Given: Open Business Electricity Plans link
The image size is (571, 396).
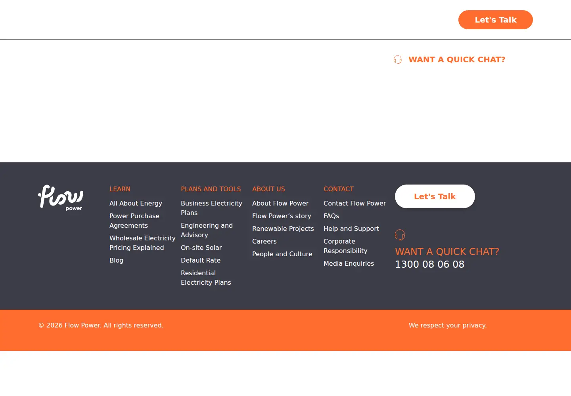Looking at the screenshot, I should [x=211, y=208].
